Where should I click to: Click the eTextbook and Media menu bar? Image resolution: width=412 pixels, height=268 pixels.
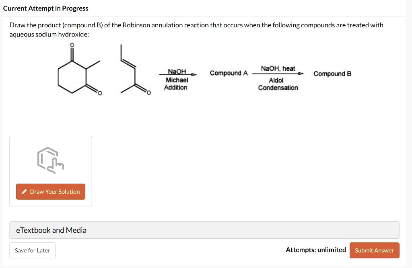(x=204, y=230)
